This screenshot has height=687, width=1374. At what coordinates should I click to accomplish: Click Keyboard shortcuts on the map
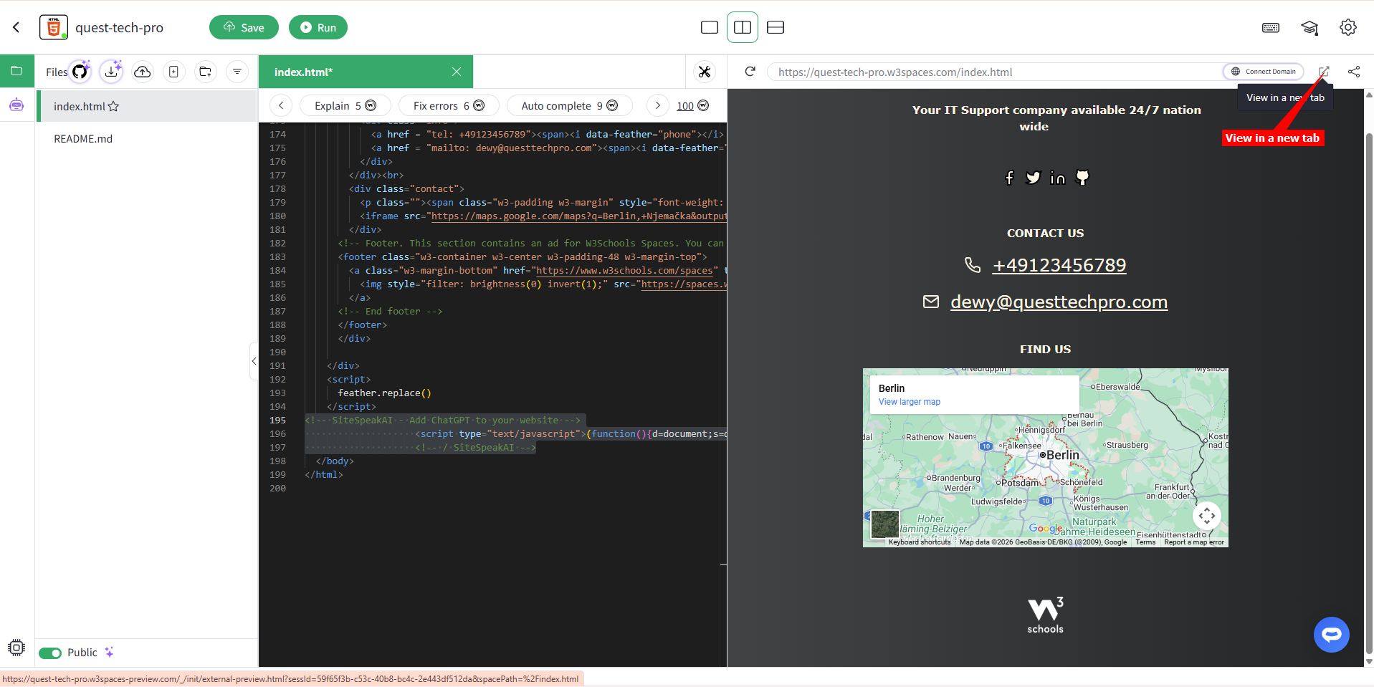pyautogui.click(x=920, y=542)
